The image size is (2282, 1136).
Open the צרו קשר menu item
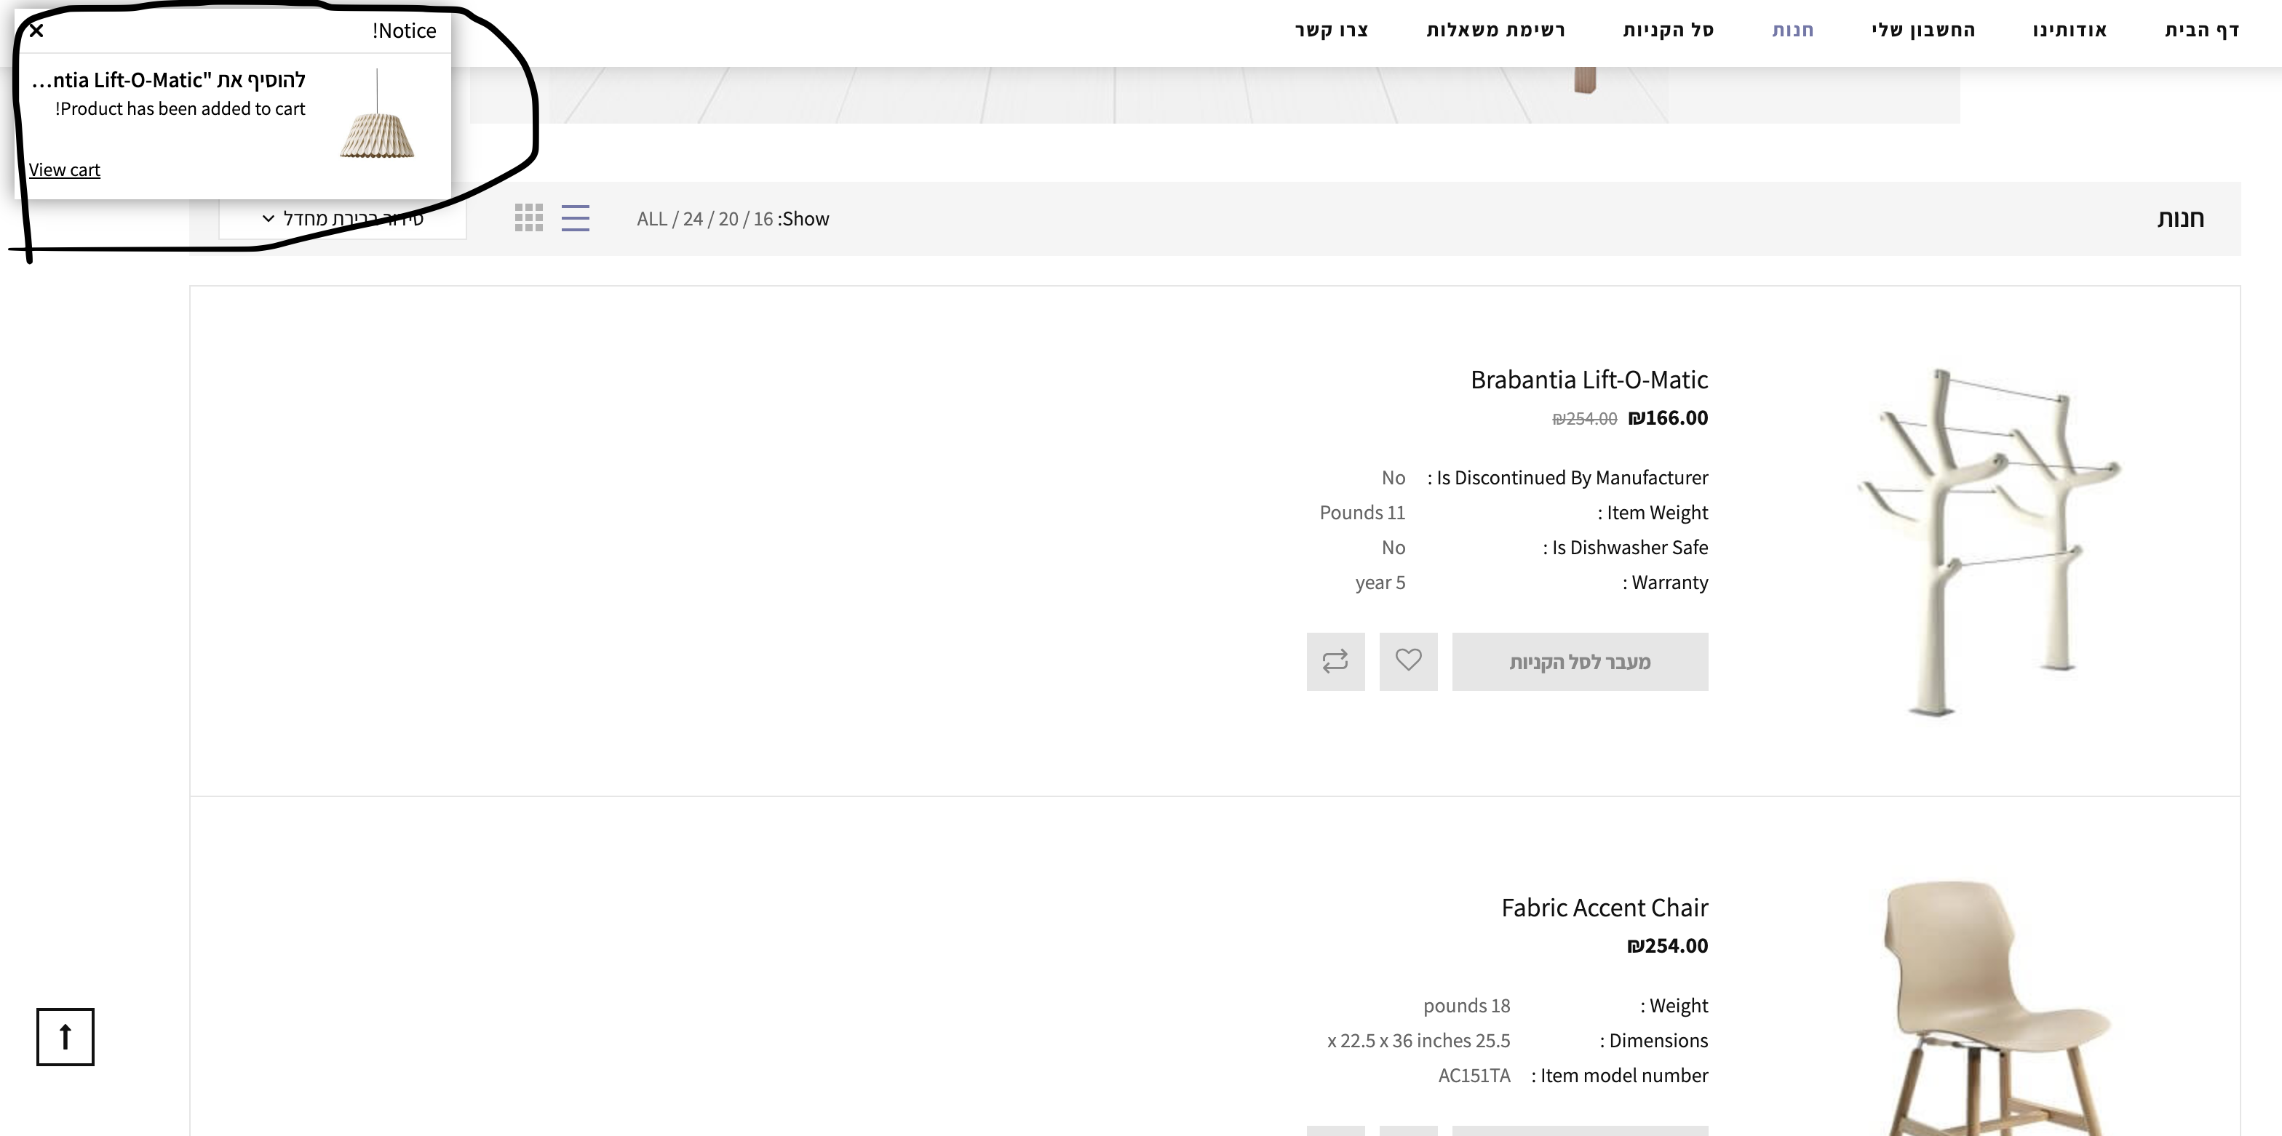[1332, 30]
